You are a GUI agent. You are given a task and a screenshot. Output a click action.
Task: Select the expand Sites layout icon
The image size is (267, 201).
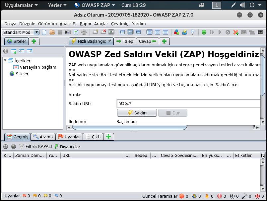point(122,32)
